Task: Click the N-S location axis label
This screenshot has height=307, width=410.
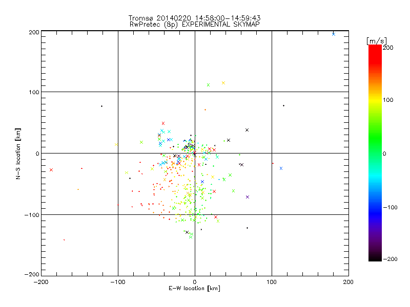Action: [x=18, y=153]
